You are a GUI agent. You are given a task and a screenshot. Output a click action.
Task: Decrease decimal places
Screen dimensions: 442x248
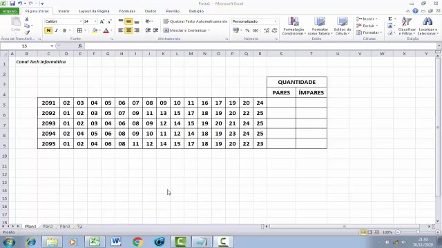(274, 30)
